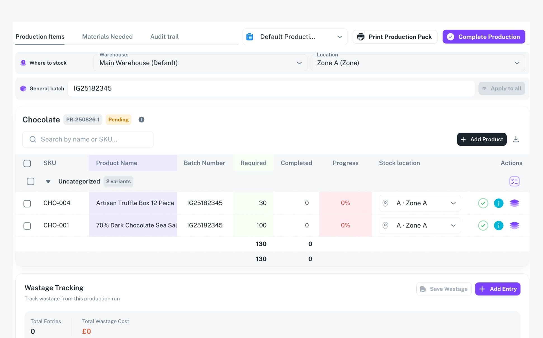543x338 pixels.
Task: Click purple layers icon for CHO-001 row
Action: tap(514, 226)
